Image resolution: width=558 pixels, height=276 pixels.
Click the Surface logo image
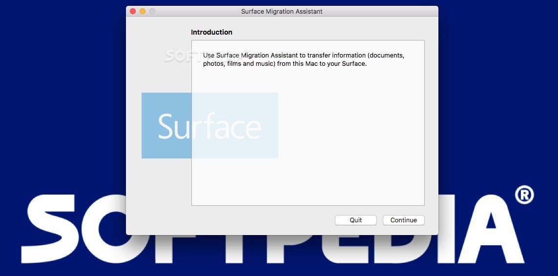click(209, 125)
